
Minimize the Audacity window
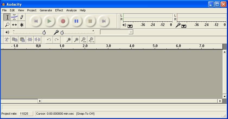[211, 4]
